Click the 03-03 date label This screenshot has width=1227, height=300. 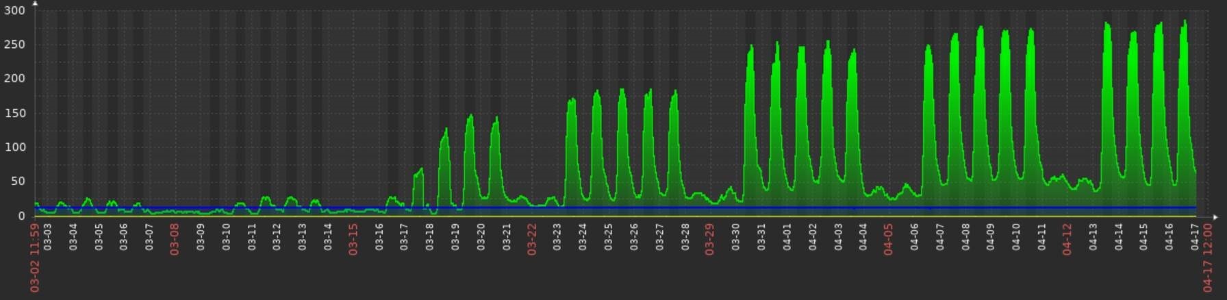click(48, 236)
